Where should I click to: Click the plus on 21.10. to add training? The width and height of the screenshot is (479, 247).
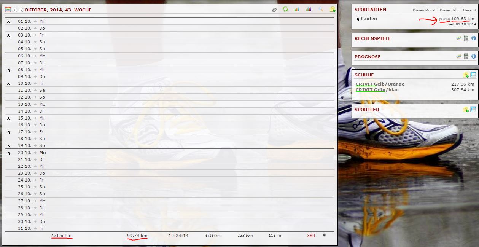(35, 159)
